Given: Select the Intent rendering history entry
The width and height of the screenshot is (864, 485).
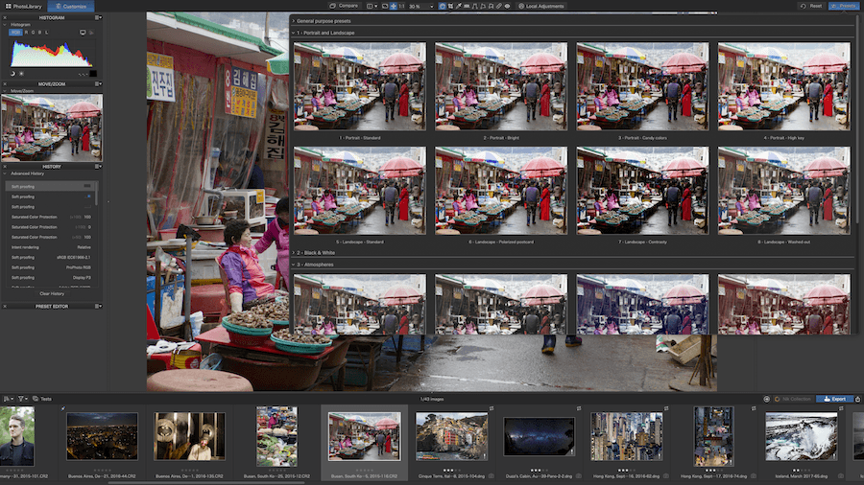Looking at the screenshot, I should (x=51, y=247).
